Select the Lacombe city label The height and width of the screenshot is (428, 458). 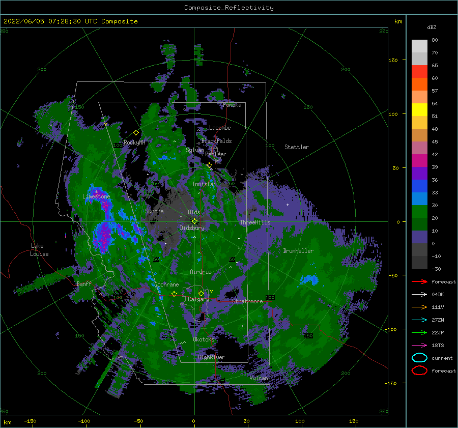click(220, 128)
